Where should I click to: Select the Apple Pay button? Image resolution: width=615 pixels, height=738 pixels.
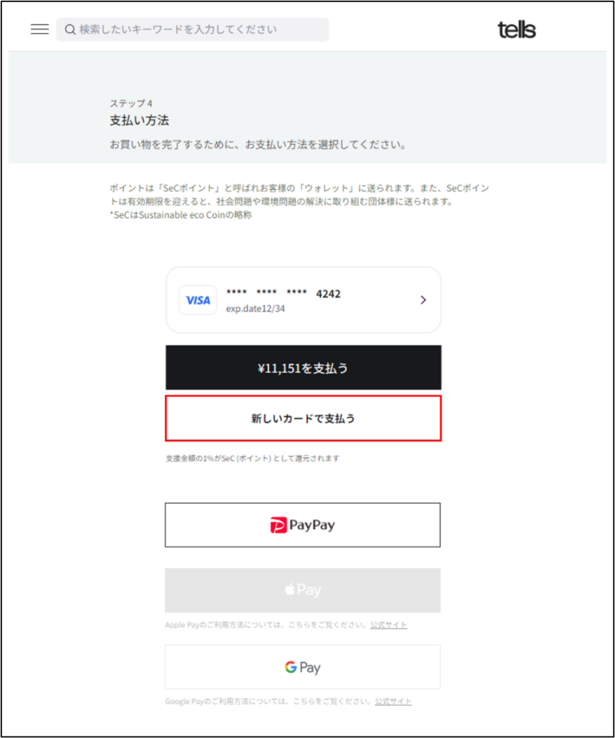[303, 590]
